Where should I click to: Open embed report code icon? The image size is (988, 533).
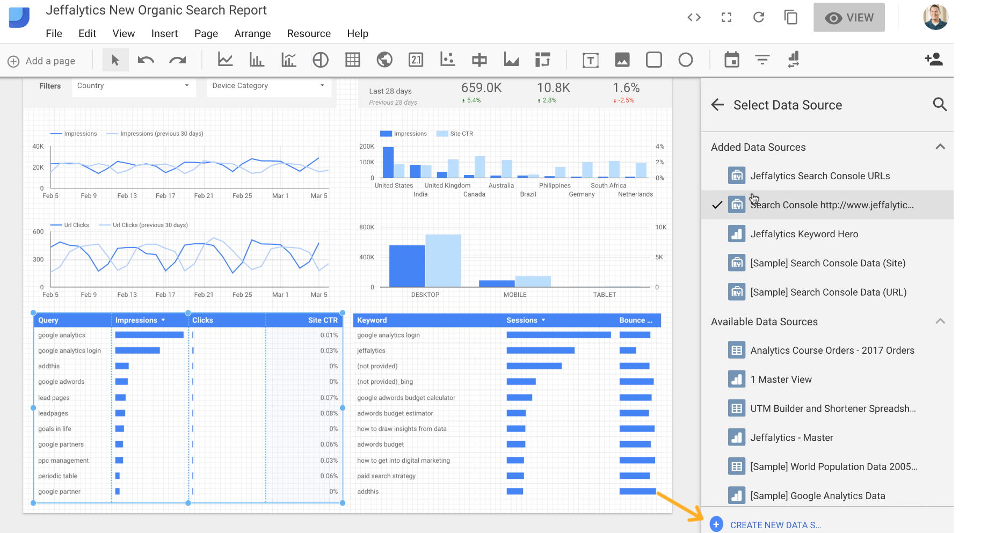694,18
